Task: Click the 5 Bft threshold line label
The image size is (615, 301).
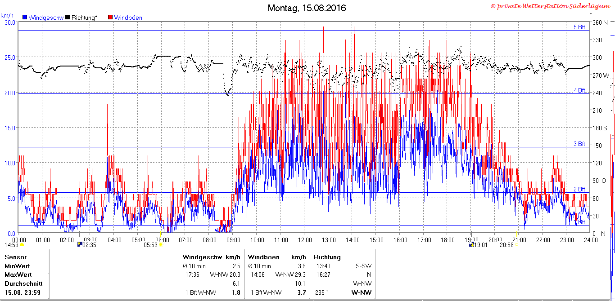Action: click(579, 27)
